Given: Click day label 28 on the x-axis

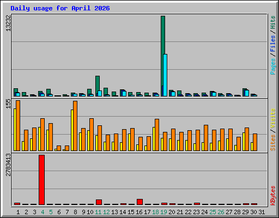Looking at the screenshot, I should [x=237, y=212].
